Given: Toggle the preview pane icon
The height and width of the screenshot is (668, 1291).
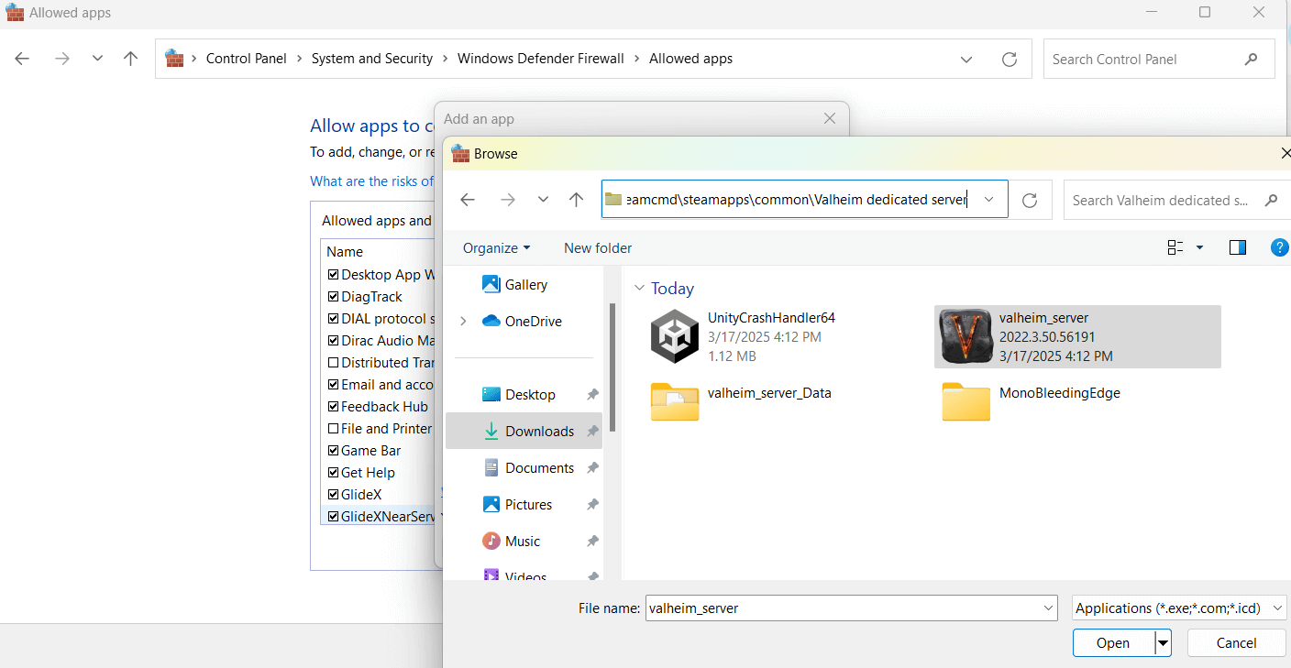Looking at the screenshot, I should point(1237,247).
